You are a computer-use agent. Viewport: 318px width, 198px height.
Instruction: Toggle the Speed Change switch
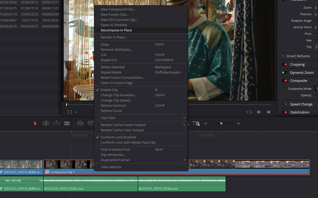(x=284, y=104)
